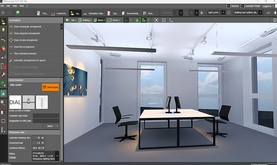Open the sidebar tool with red-bordered panel icon
277x165 pixels.
(x=3, y=112)
